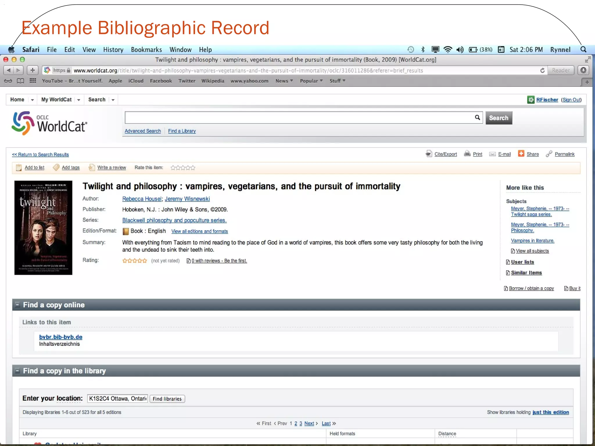This screenshot has height=446, width=595.
Task: Go forward with Safari forward arrow
Action: pyautogui.click(x=18, y=70)
